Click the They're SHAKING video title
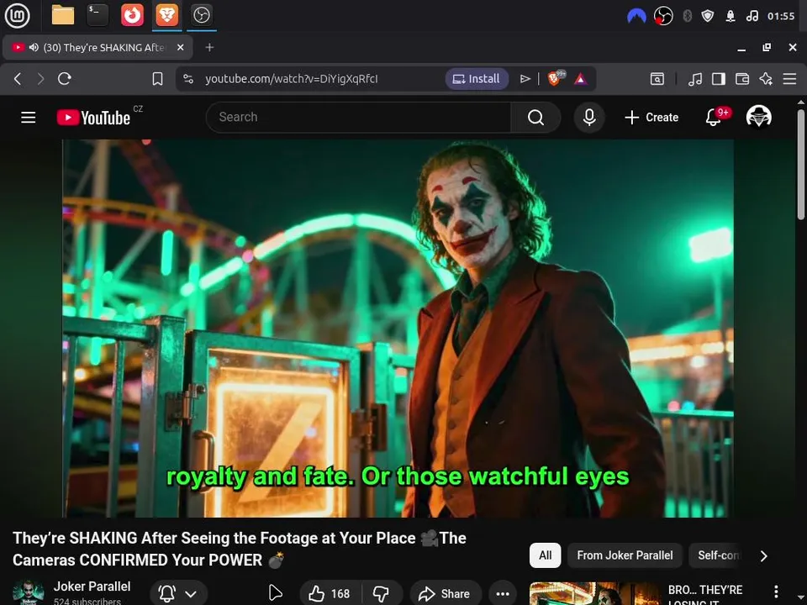The image size is (807, 605). point(240,549)
